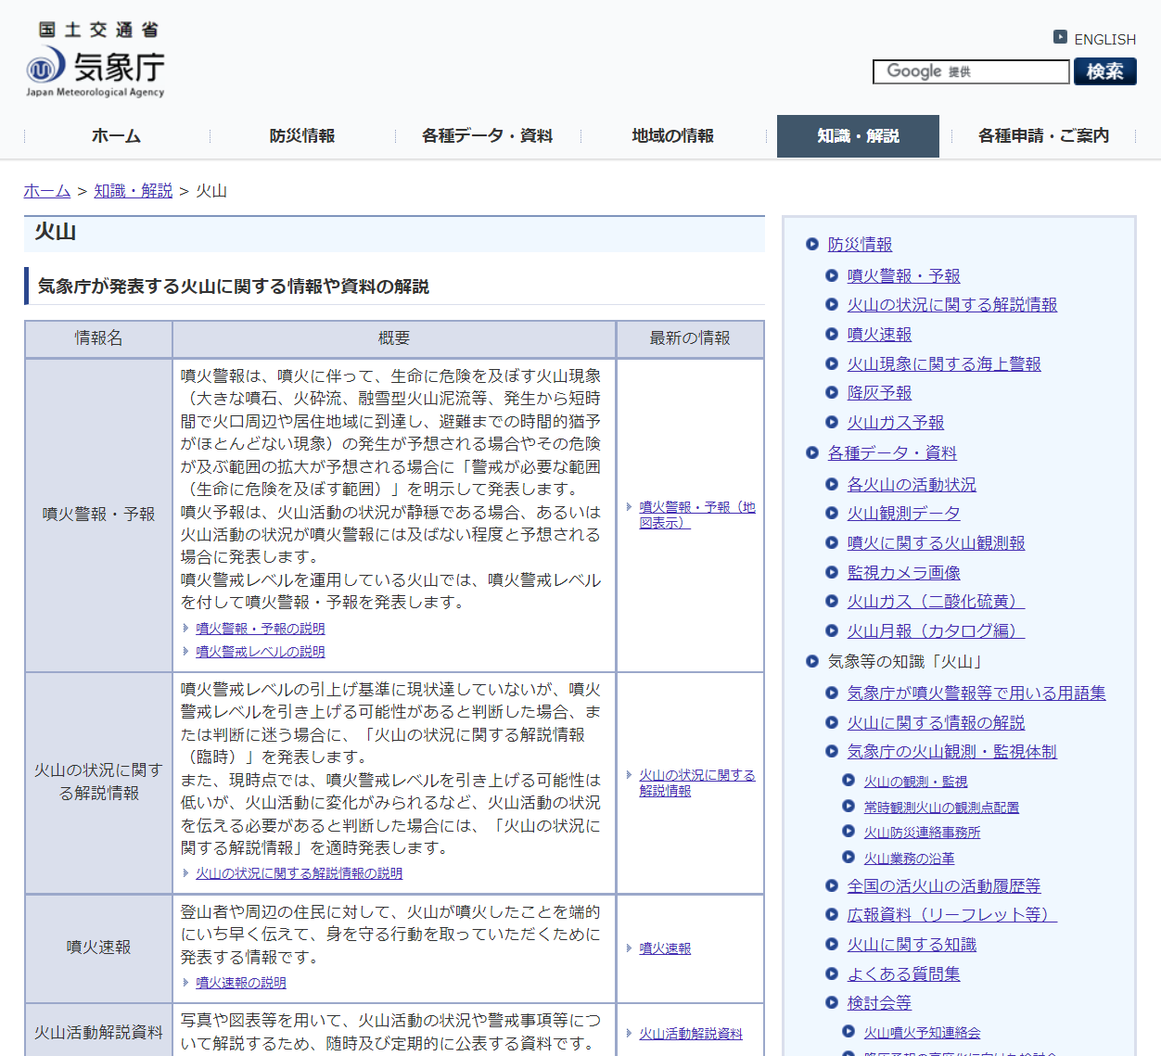
Task: Click the bullet icon beside sidebar 噴火警報・予報
Action: click(832, 276)
